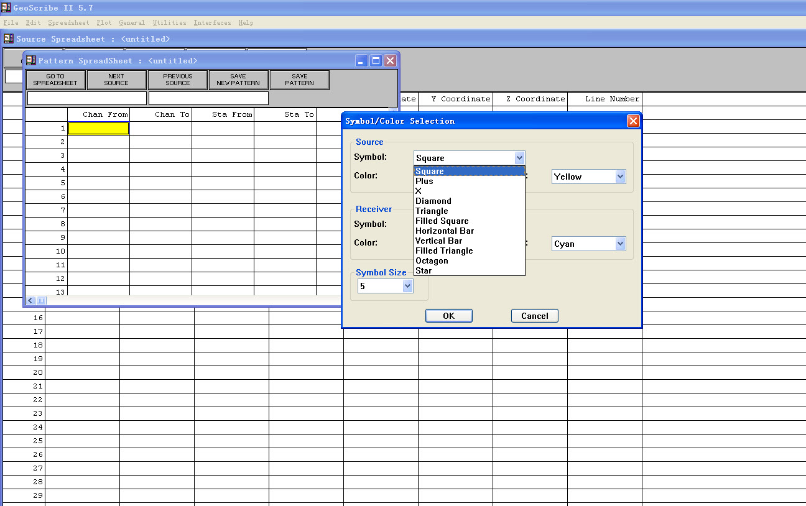Choose Star from the symbol list
This screenshot has height=506, width=806.
click(x=470, y=270)
